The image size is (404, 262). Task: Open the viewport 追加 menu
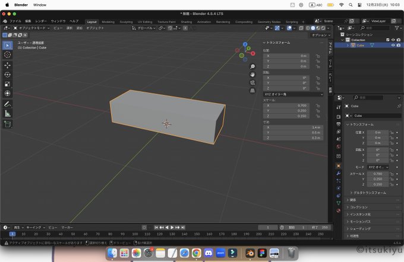coord(80,28)
